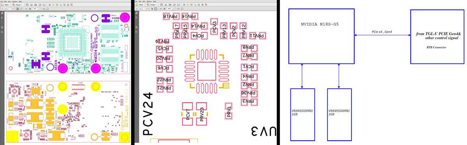The width and height of the screenshot is (467, 145).
Task: Click Print icon in middle PDF window
Action: coord(170,5)
